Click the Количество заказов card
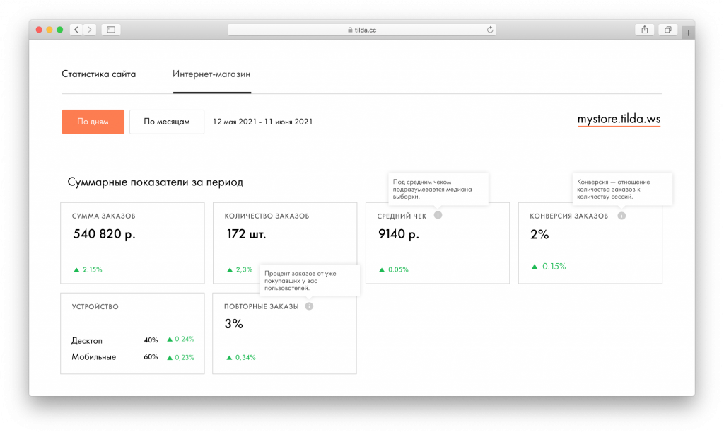The width and height of the screenshot is (724, 435). click(x=285, y=243)
